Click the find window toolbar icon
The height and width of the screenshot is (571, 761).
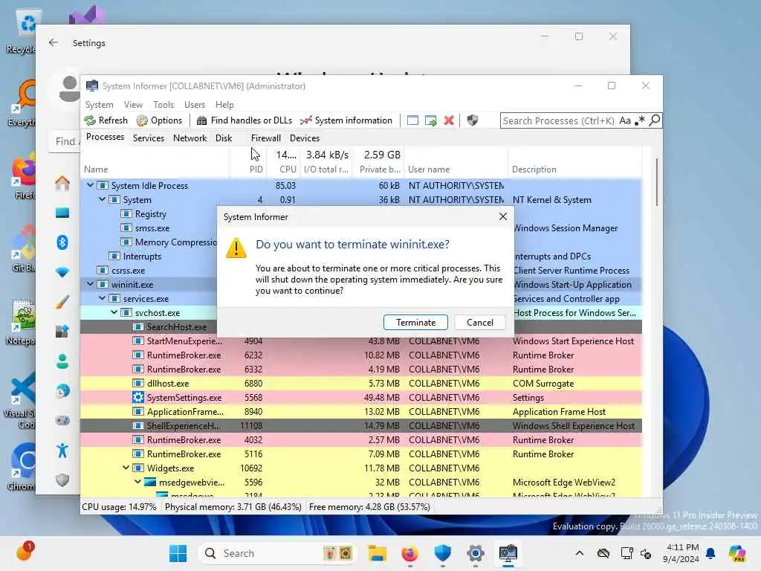pyautogui.click(x=412, y=120)
